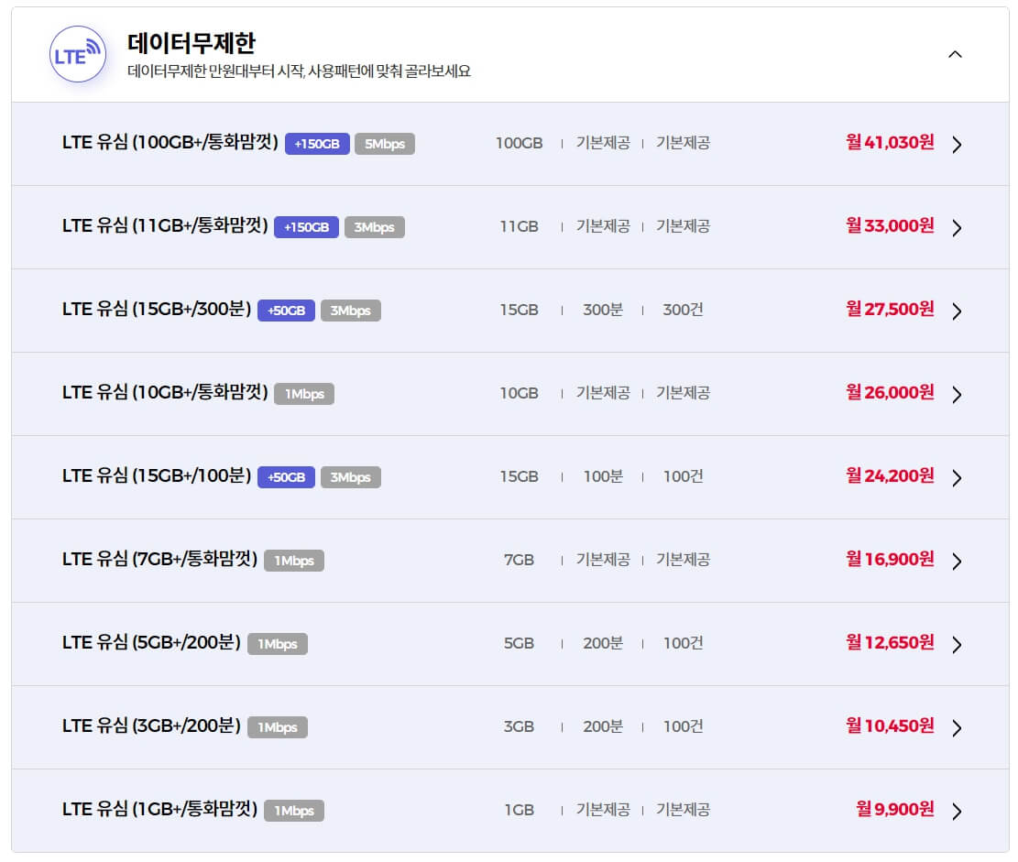Click the 월 12,650원 price text
Viewport: 1018px width, 862px height.
pos(892,643)
